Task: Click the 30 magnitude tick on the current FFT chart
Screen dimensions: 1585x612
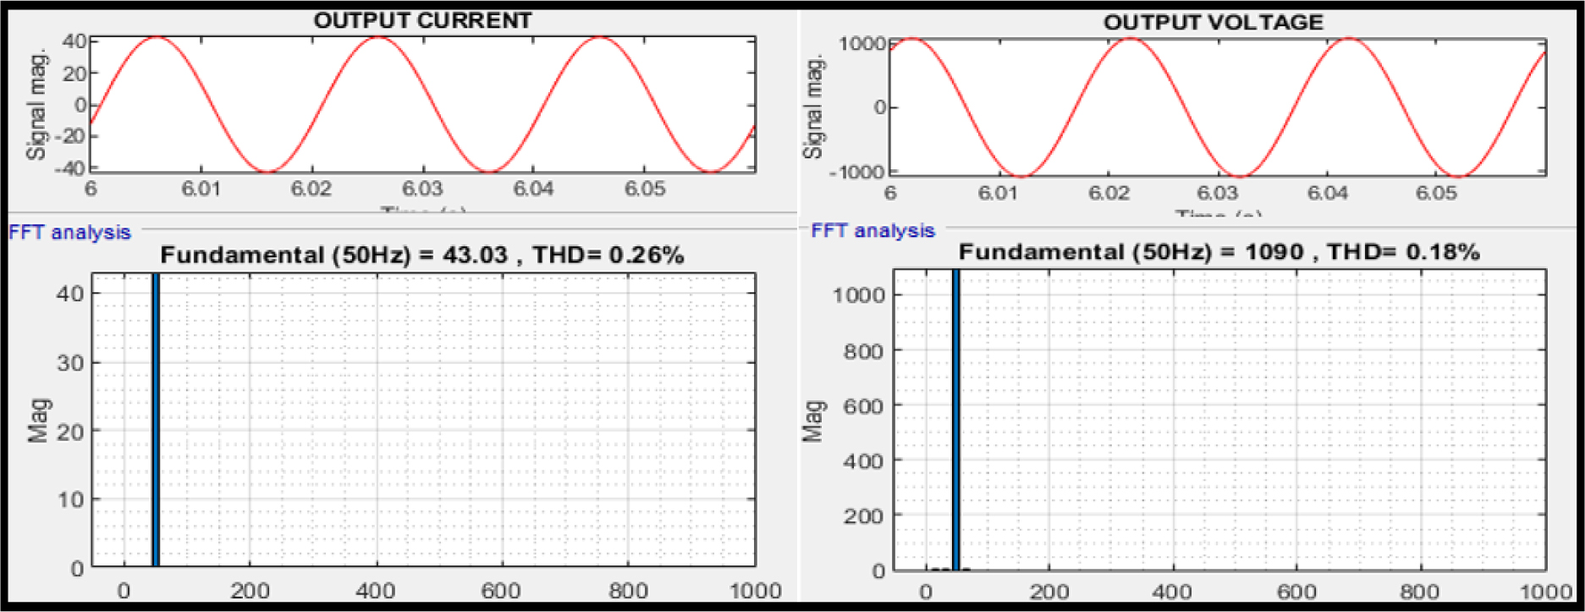Action: 70,362
